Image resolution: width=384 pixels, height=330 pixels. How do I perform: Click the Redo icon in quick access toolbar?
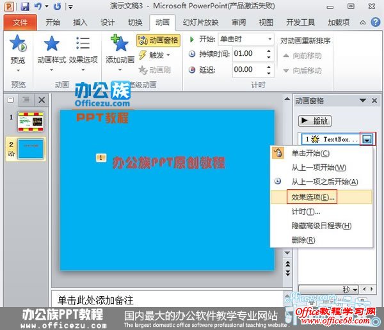point(57,6)
